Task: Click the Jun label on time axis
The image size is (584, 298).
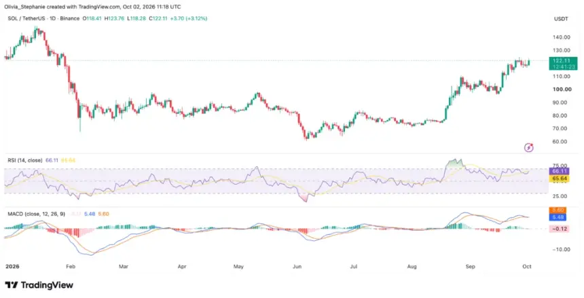Action: pyautogui.click(x=297, y=267)
